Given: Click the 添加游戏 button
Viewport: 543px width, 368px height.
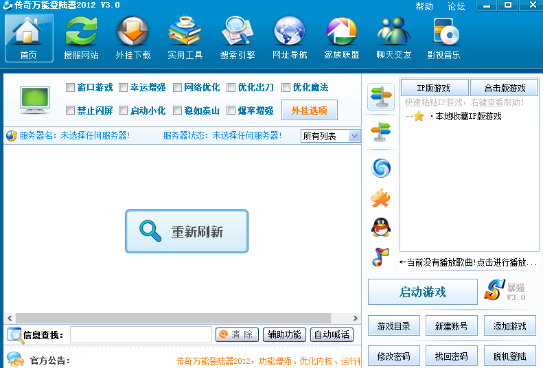Looking at the screenshot, I should click(510, 325).
